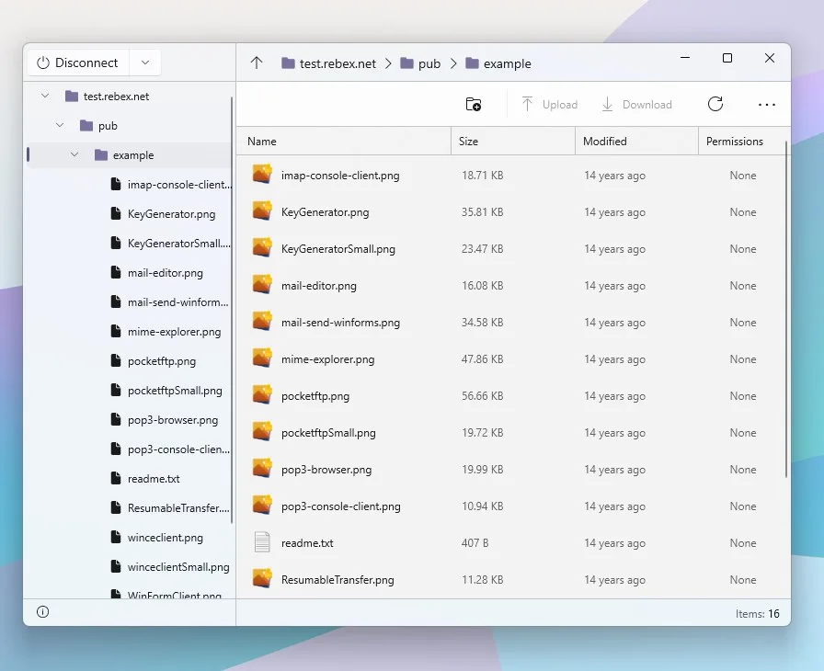The height and width of the screenshot is (671, 824).
Task: Click the pop3-browser.png image icon in the list
Action: tap(262, 468)
